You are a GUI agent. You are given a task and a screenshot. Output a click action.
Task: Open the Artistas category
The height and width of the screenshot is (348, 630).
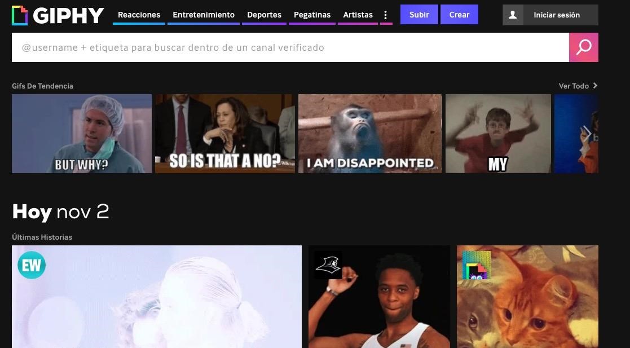358,15
